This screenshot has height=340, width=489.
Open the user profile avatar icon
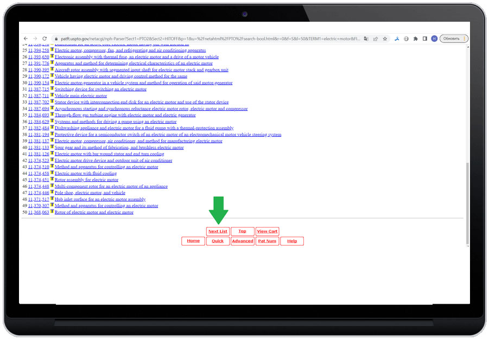click(434, 39)
